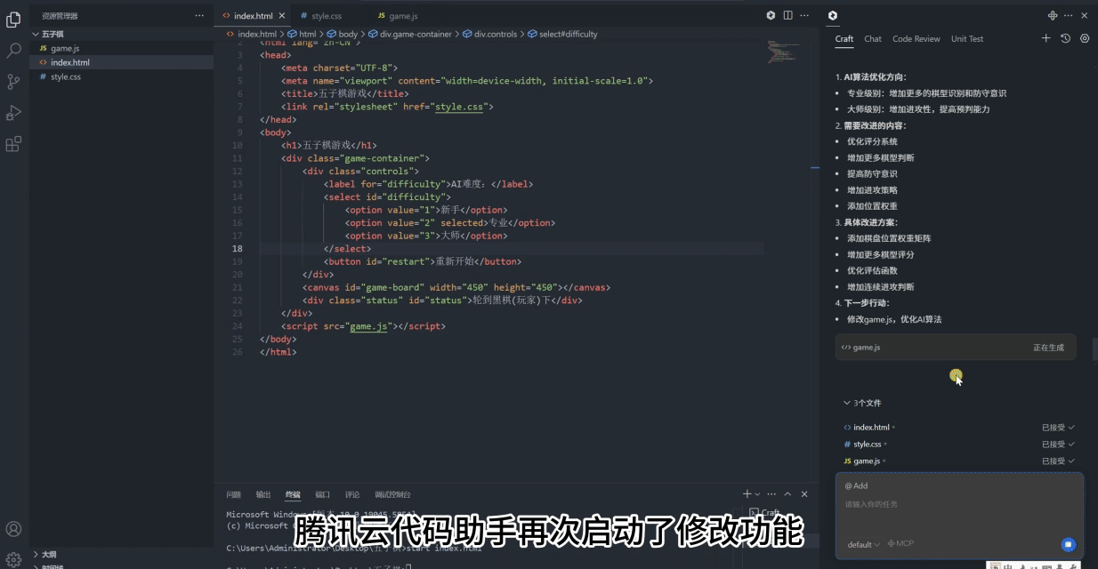
Task: Open the default model dropdown
Action: (x=863, y=544)
